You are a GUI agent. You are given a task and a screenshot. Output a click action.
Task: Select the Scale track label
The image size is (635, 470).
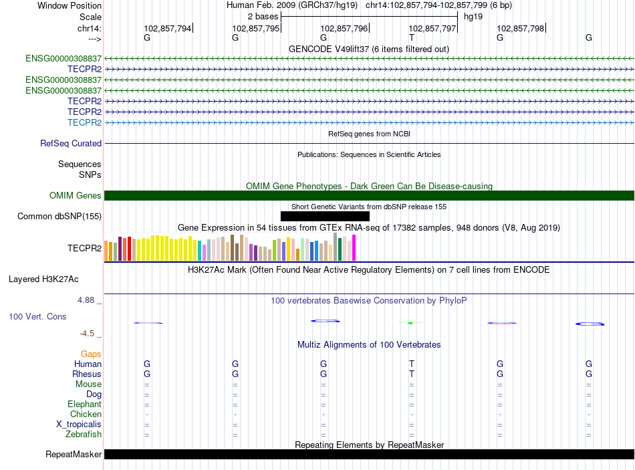(x=90, y=17)
